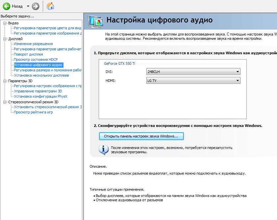The image size is (277, 220).
Task: Open Установка нескольких дисплеев task
Action: point(41,75)
